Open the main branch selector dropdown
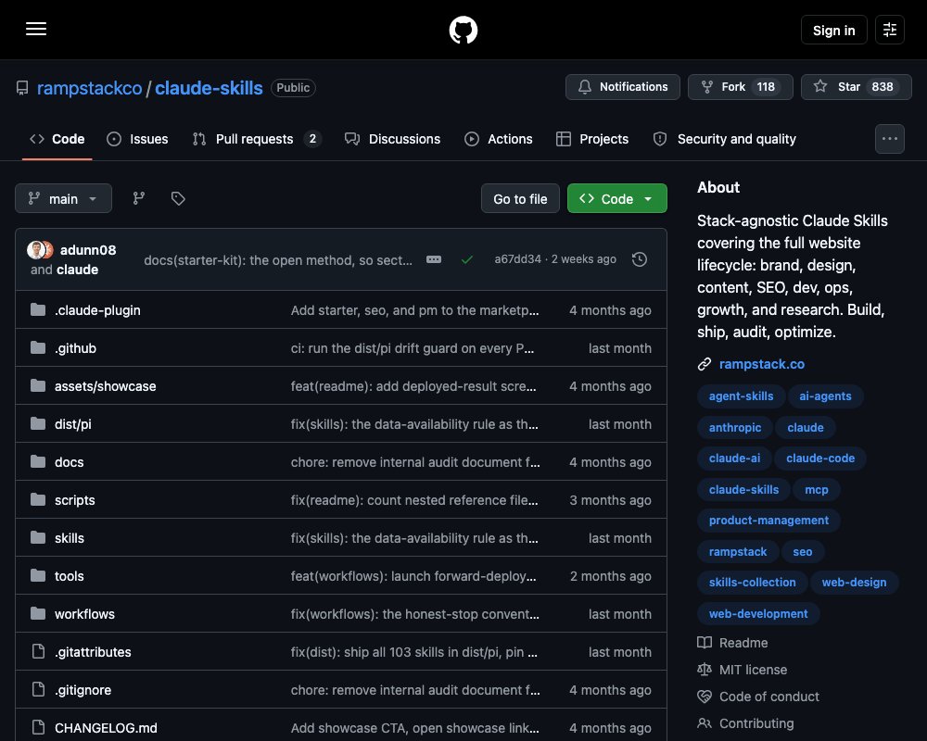927x741 pixels. [x=63, y=198]
